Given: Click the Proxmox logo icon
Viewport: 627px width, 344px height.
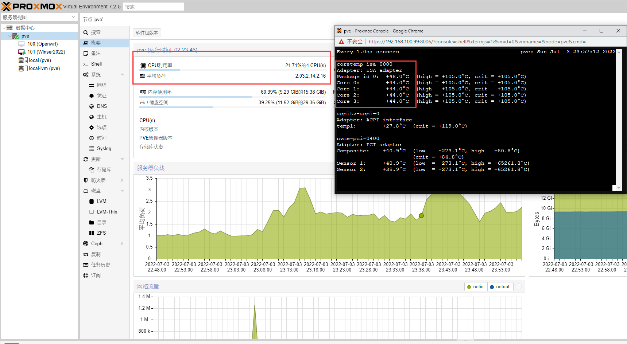Looking at the screenshot, I should point(7,7).
